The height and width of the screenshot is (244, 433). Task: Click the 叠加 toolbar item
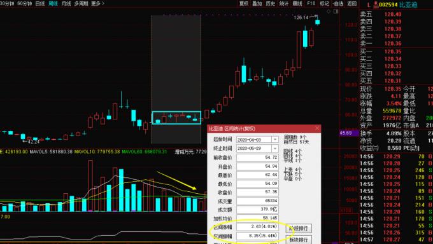(x=257, y=4)
